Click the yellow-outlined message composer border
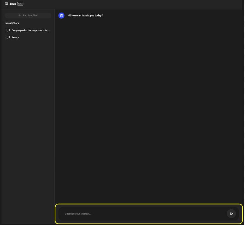Viewport: 245px width, 225px height. coord(149,204)
